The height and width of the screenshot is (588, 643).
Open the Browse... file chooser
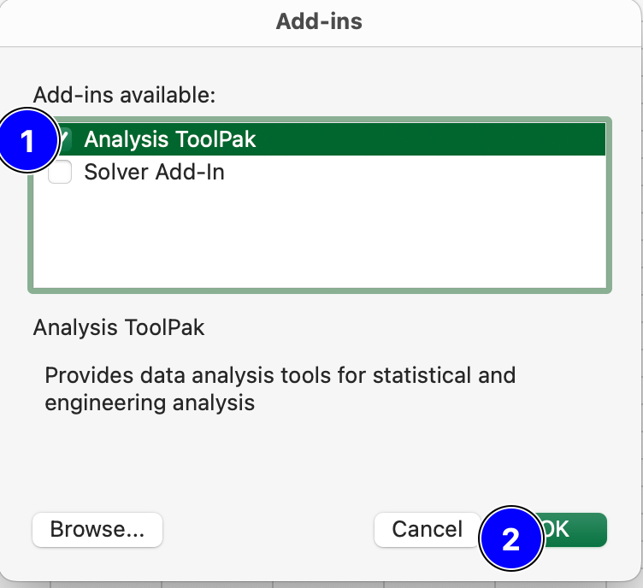[x=97, y=530]
